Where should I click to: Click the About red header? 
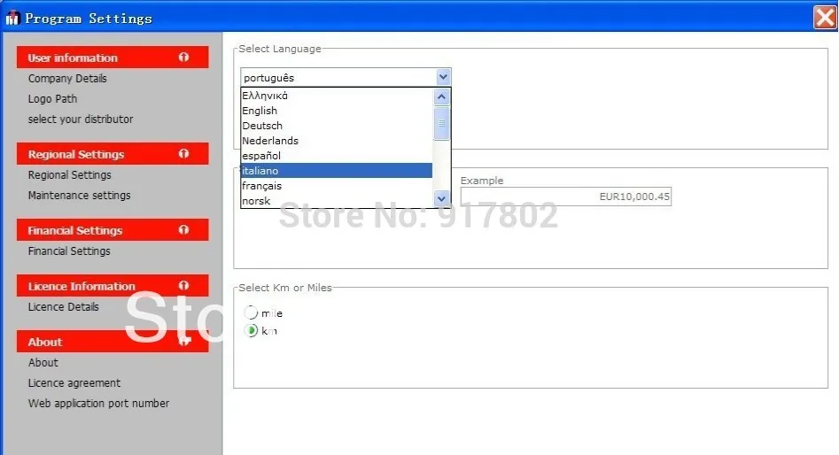113,341
